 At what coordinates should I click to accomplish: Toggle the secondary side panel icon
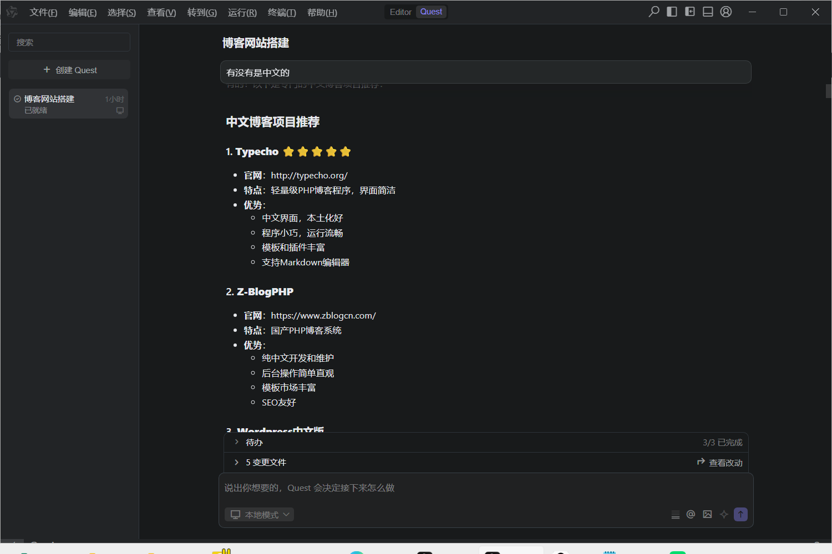690,12
